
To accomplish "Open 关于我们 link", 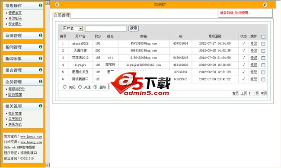I will click(15, 119).
